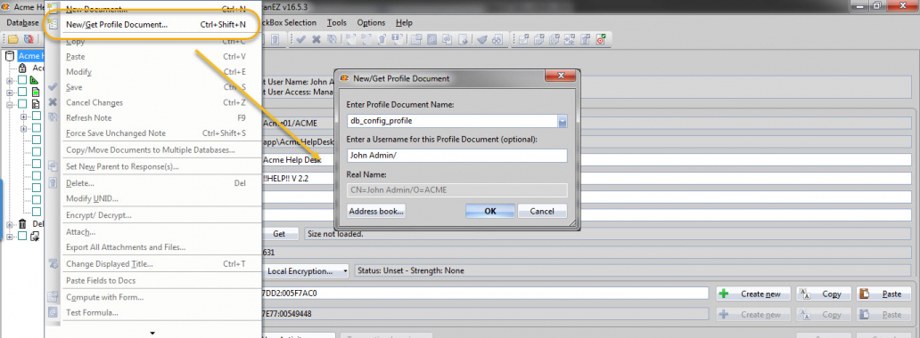Check the box beside the green triangle tree item
920x338 pixels.
point(22,80)
